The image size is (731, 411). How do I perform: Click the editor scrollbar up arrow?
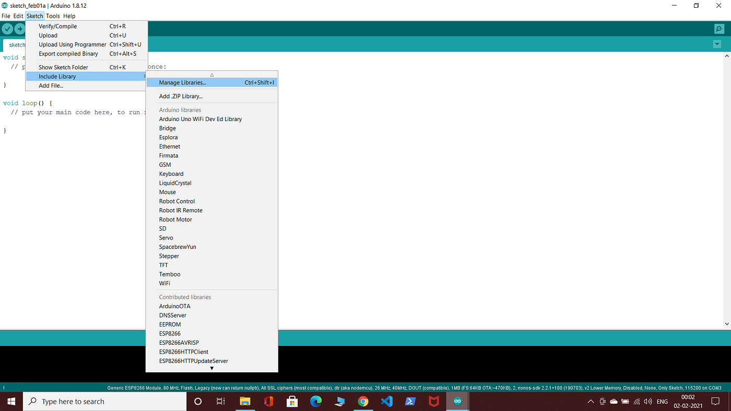pos(726,56)
